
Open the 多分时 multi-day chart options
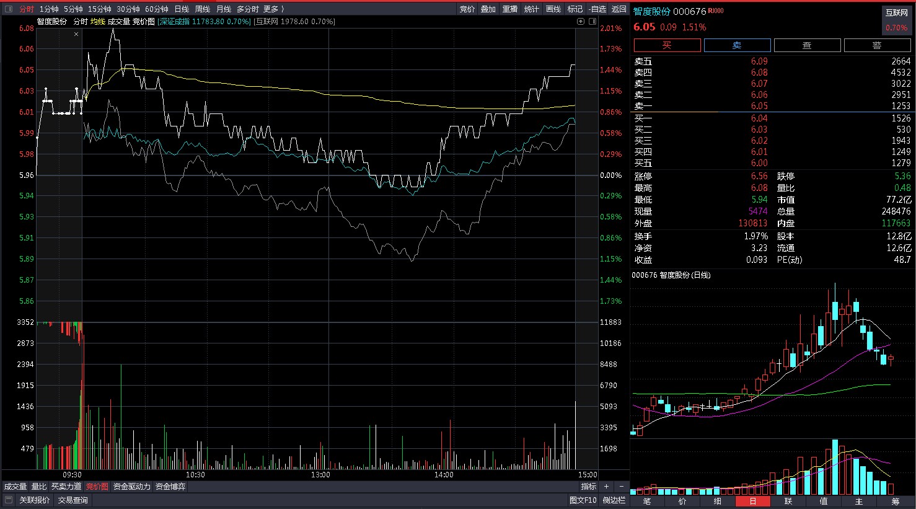pyautogui.click(x=247, y=9)
